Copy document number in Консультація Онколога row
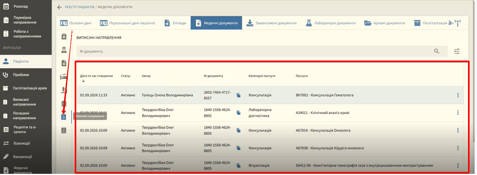 pos(238,130)
